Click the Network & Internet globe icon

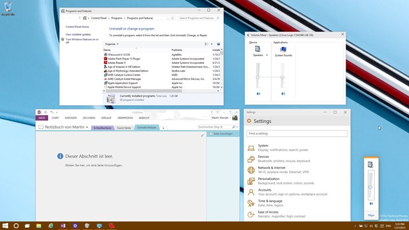251,170
